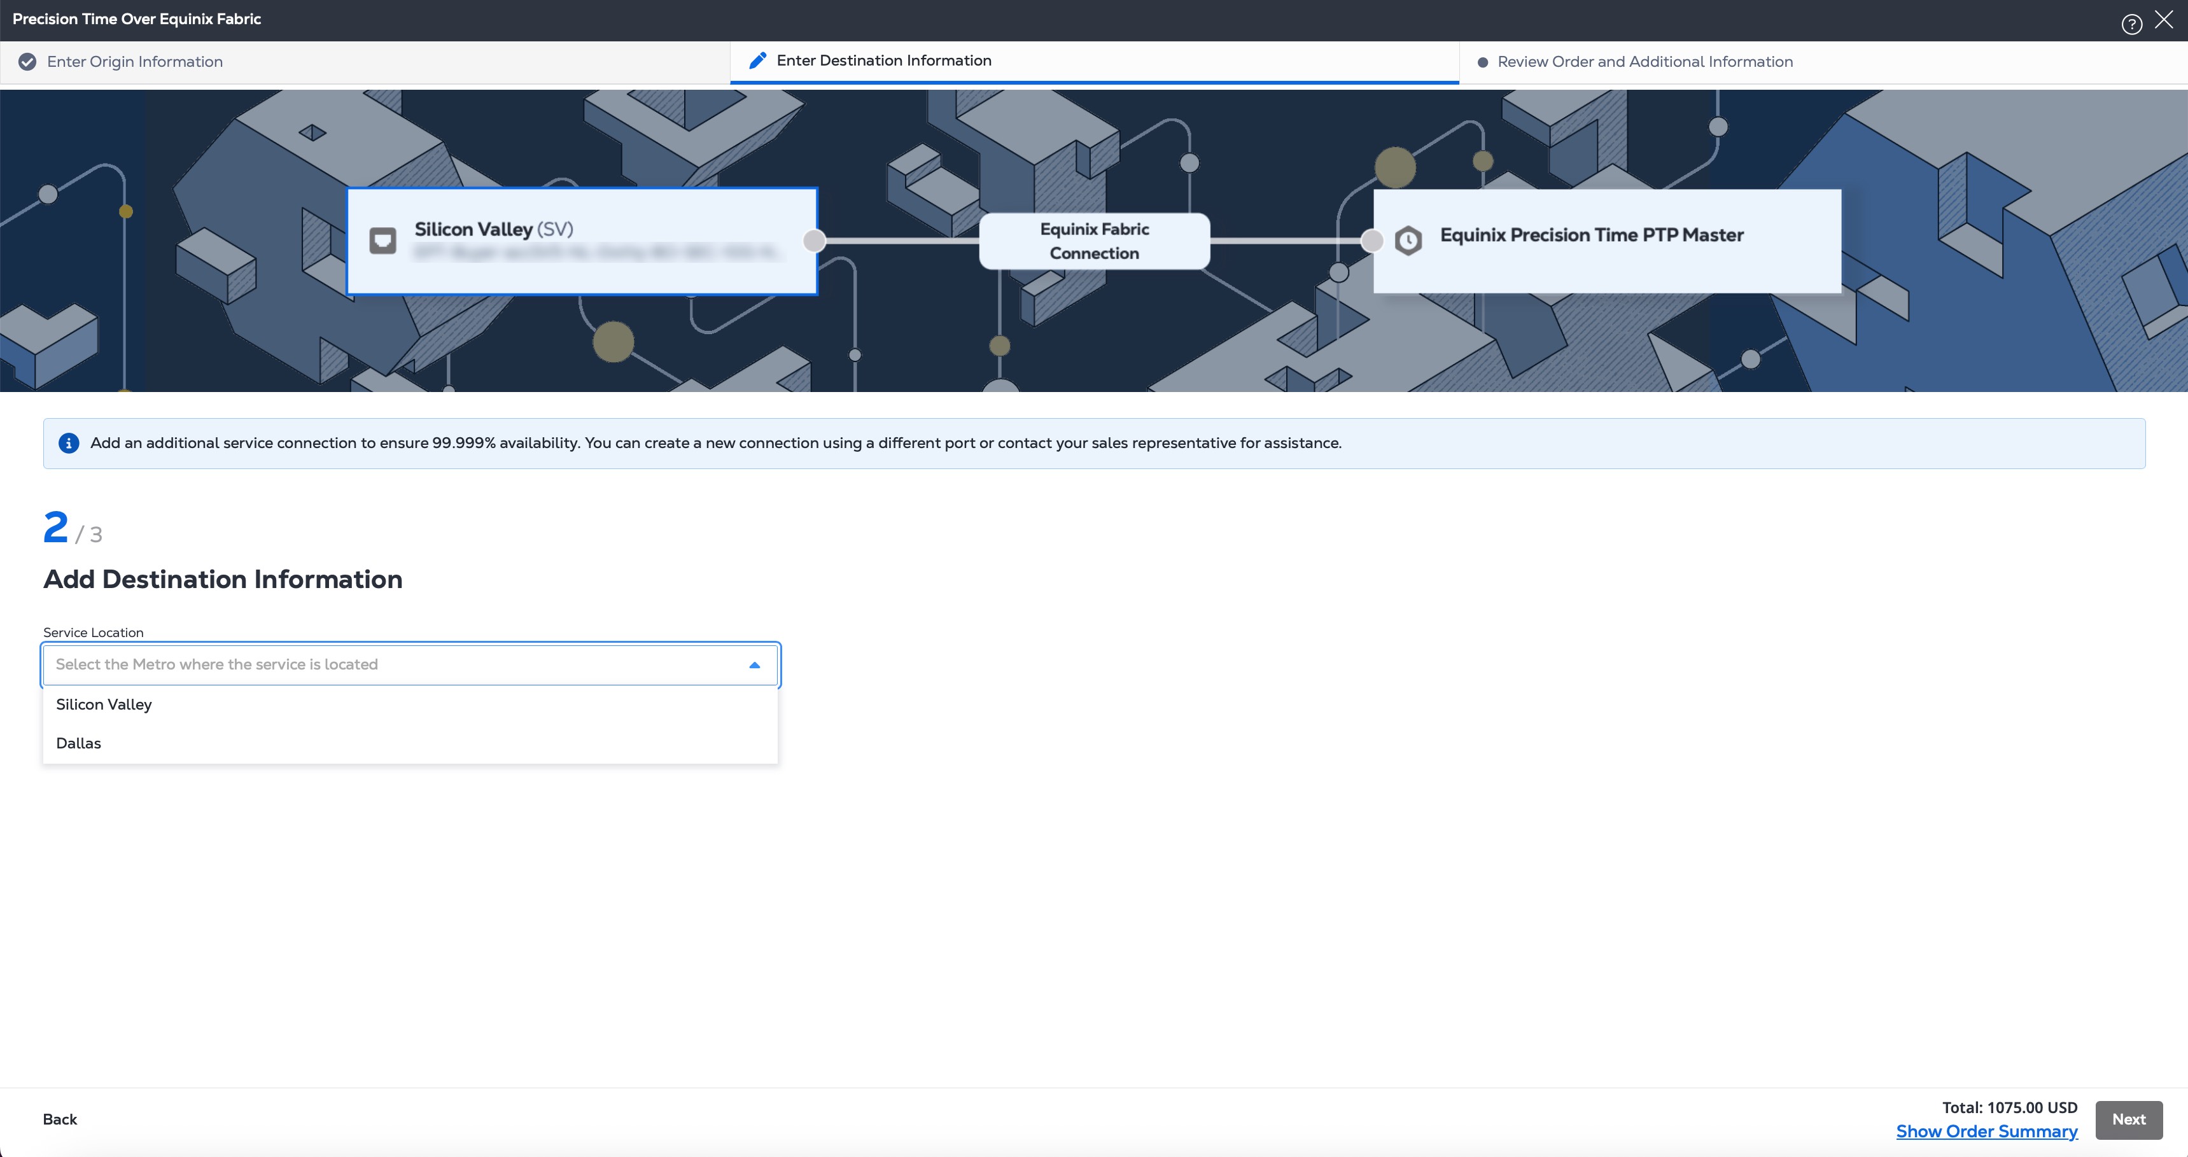Screen dimensions: 2188x1157
Task: Click the bullet dot beside Review Order step
Action: (x=1482, y=63)
